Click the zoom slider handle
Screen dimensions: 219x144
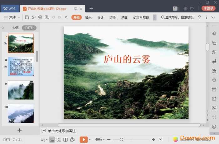(x=121, y=140)
